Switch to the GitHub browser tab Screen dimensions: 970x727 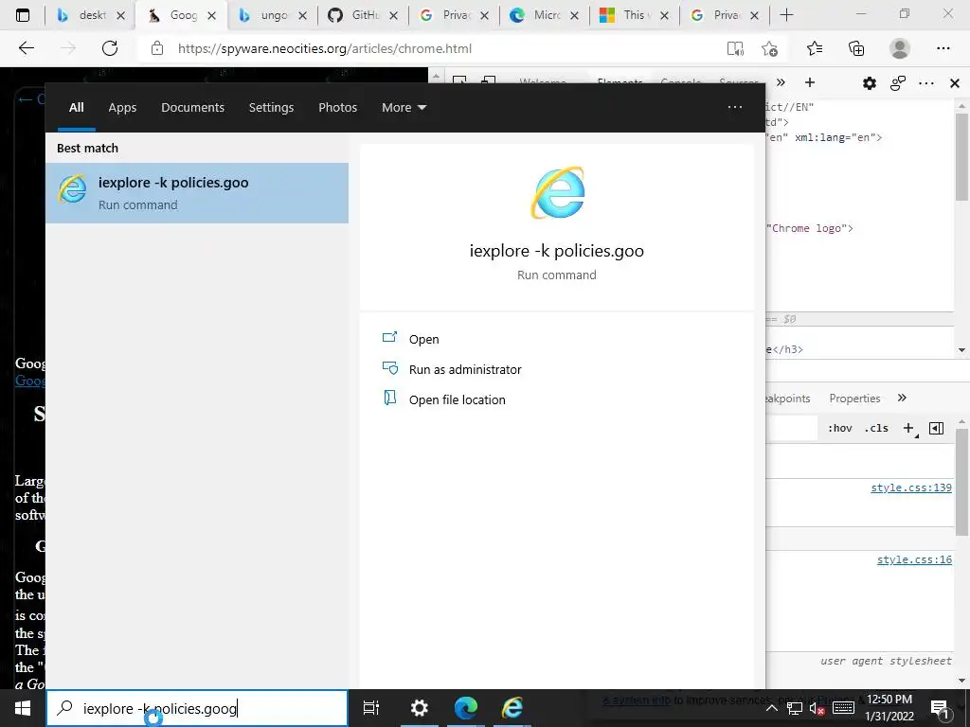[x=363, y=15]
